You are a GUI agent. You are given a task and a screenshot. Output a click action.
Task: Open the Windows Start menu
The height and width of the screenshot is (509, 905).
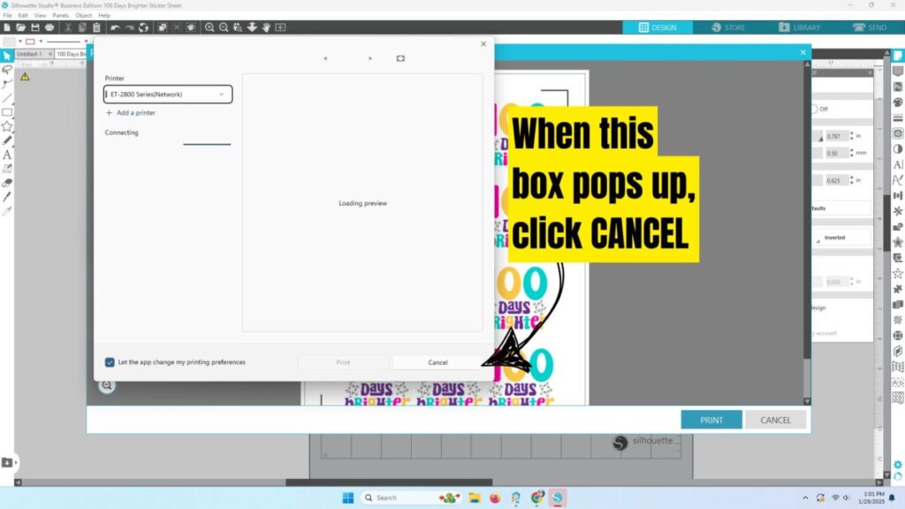348,498
